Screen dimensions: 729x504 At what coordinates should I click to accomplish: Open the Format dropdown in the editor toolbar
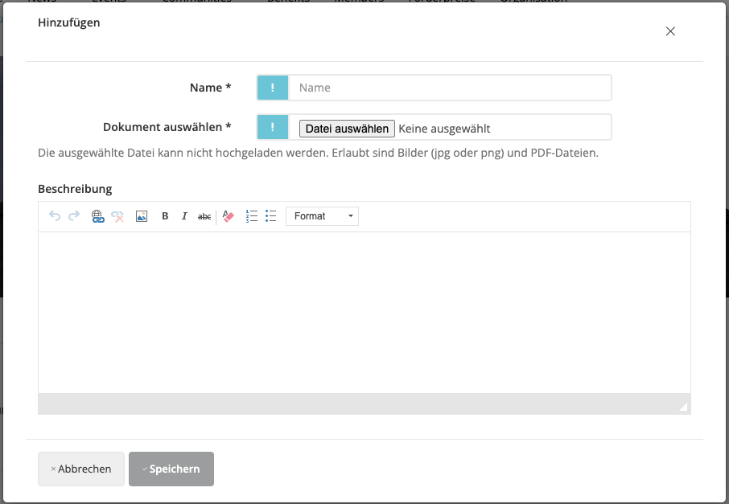[323, 216]
